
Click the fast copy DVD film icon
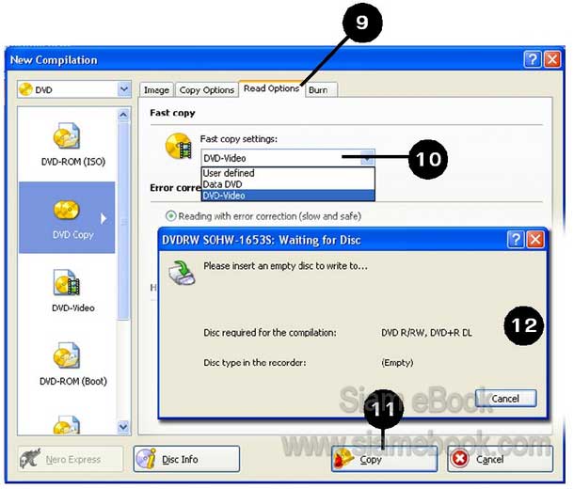[x=179, y=147]
